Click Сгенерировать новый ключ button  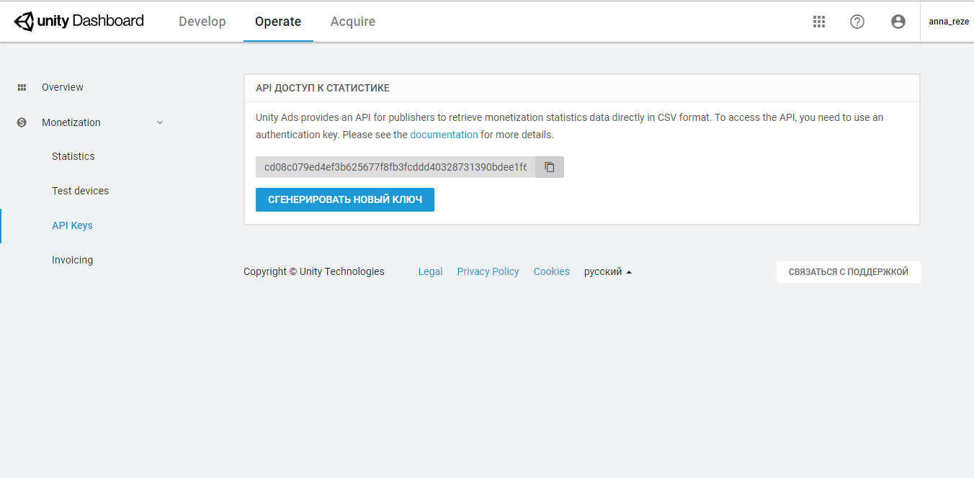(345, 200)
